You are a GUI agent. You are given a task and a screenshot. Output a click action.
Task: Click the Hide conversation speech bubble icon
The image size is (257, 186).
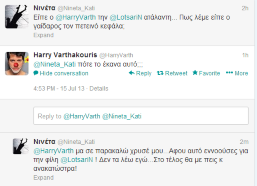pyautogui.click(x=36, y=73)
